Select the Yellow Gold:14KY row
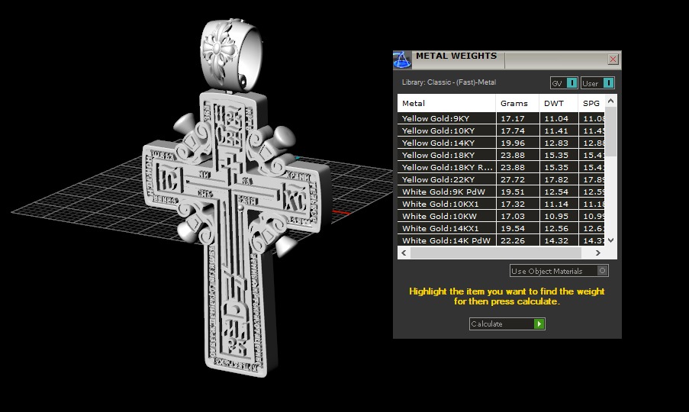 (x=501, y=143)
